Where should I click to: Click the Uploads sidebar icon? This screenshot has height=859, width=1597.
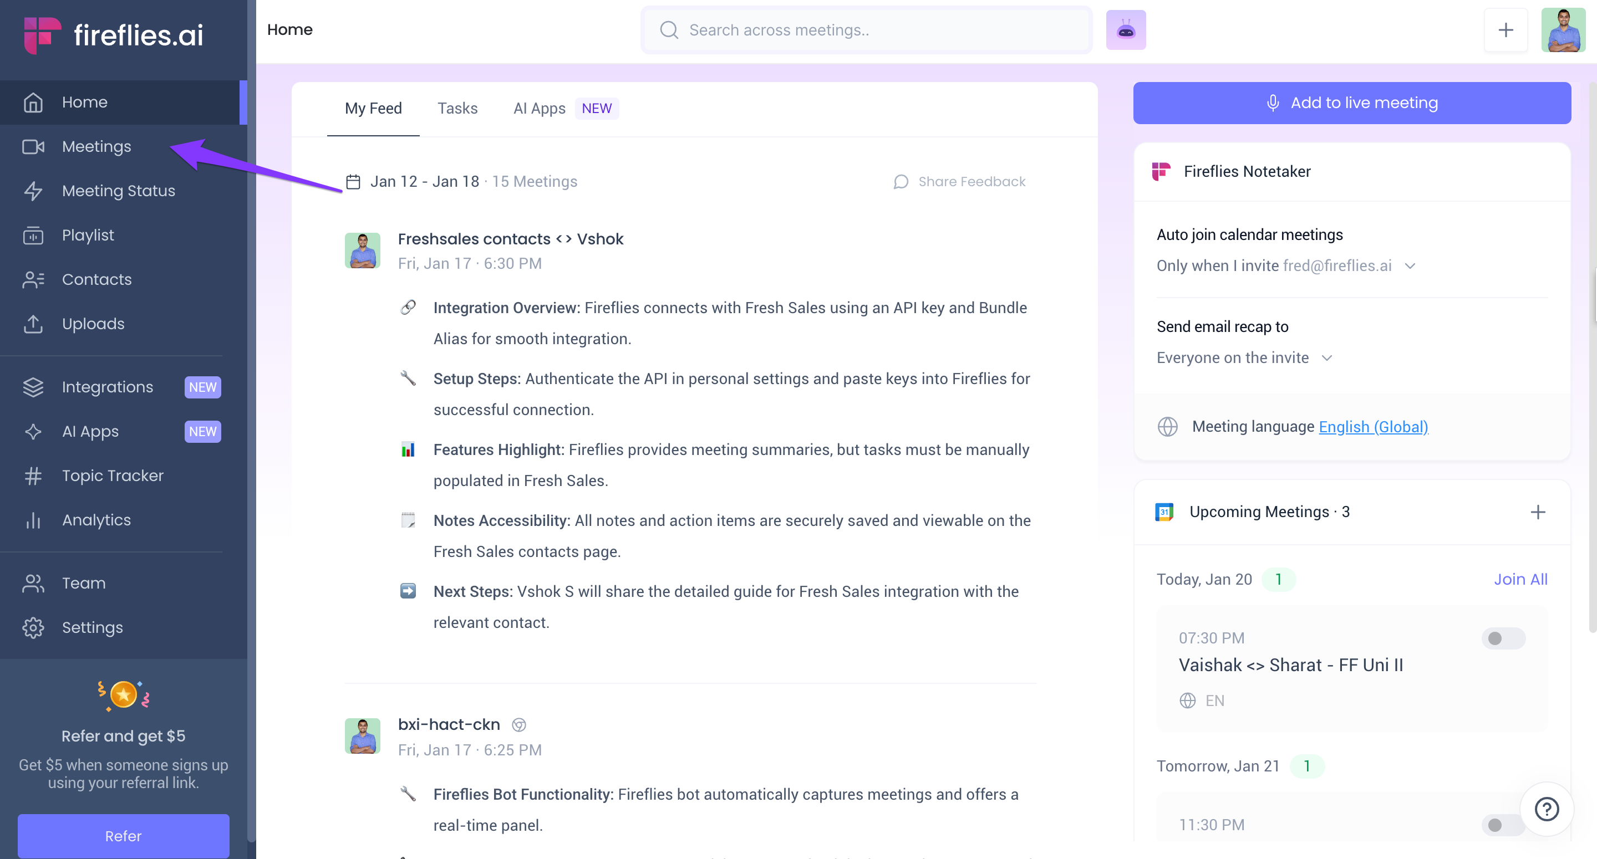tap(33, 324)
